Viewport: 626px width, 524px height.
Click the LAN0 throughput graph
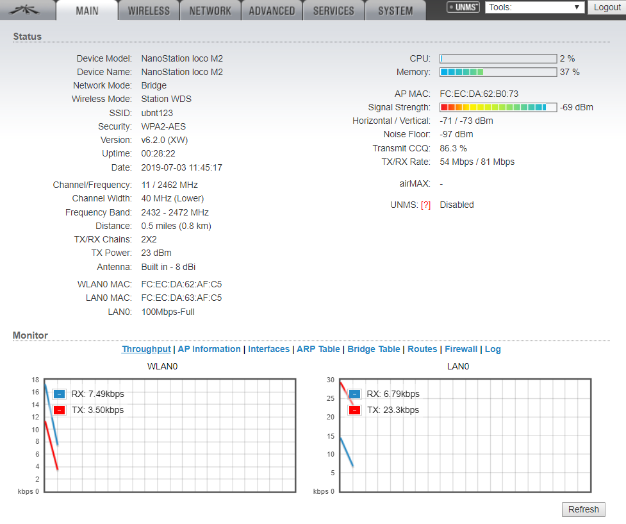pyautogui.click(x=465, y=435)
